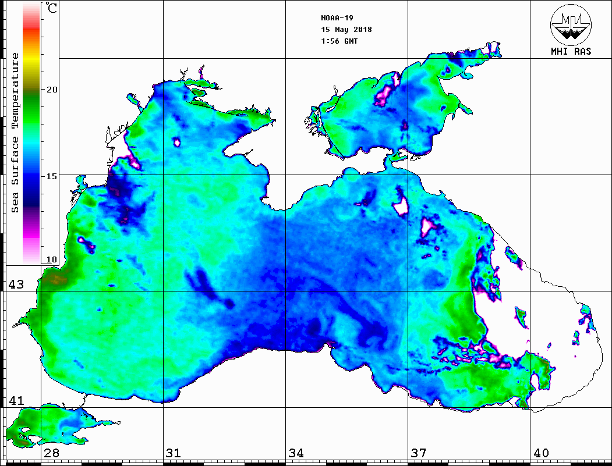Image resolution: width=612 pixels, height=466 pixels.
Task: Click latitude label '43'
Action: pos(16,284)
